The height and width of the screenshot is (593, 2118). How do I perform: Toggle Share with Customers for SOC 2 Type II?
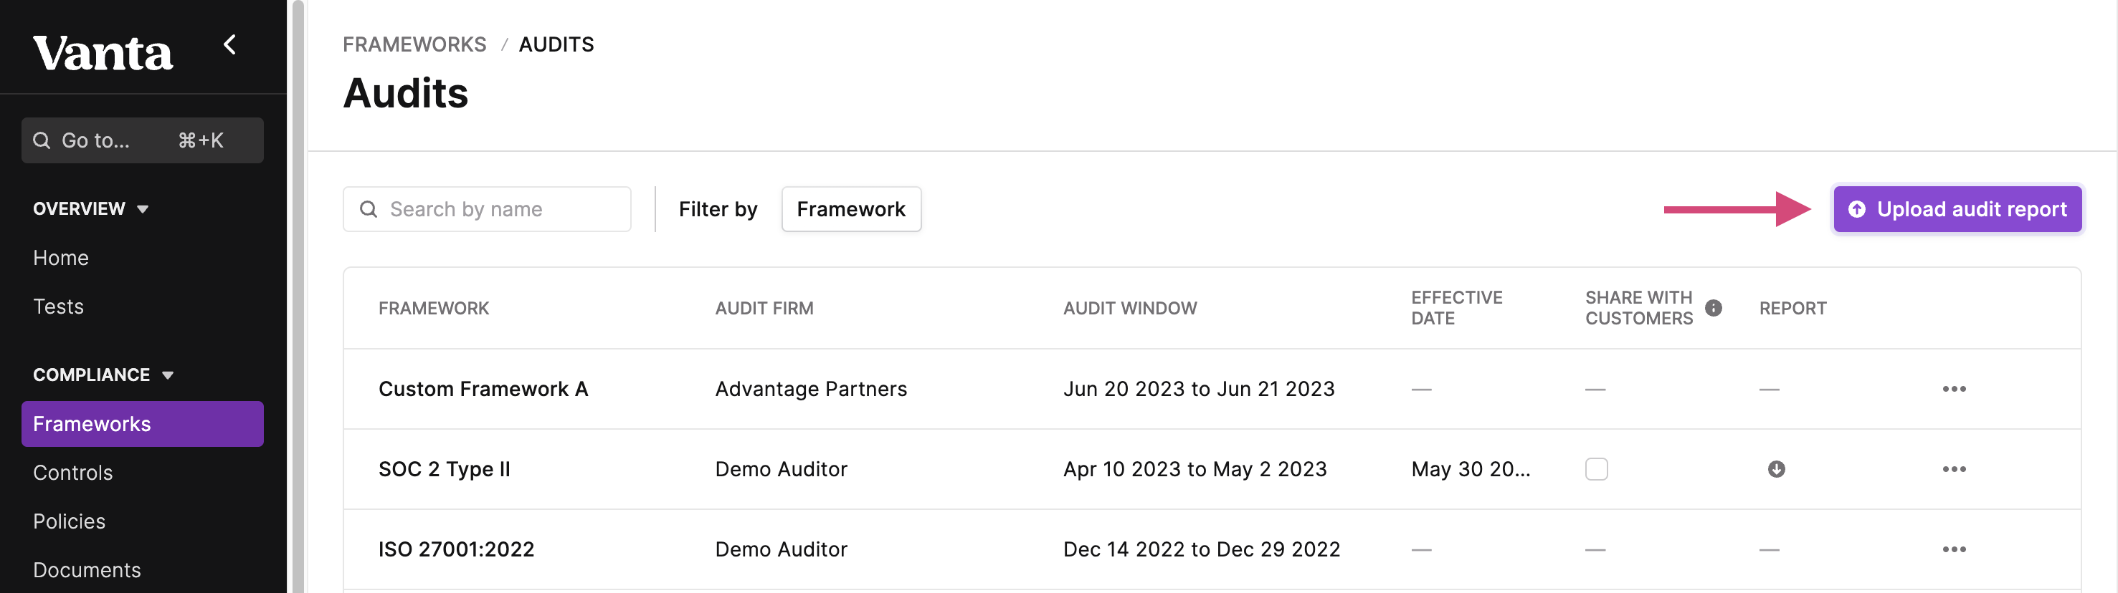[x=1596, y=469]
